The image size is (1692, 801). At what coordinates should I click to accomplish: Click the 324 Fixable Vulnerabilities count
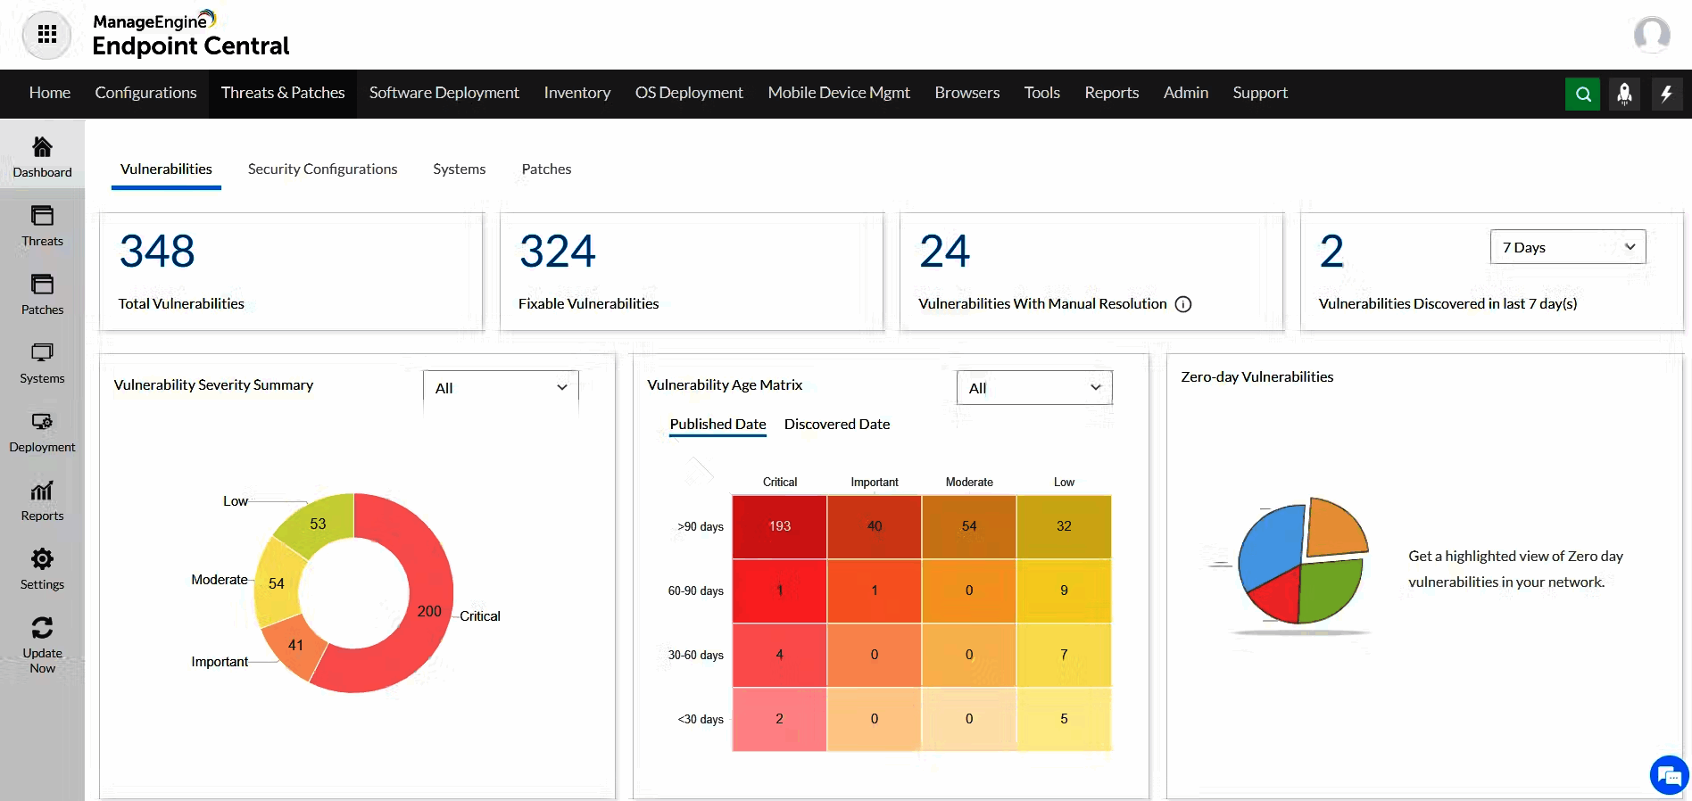click(x=557, y=252)
